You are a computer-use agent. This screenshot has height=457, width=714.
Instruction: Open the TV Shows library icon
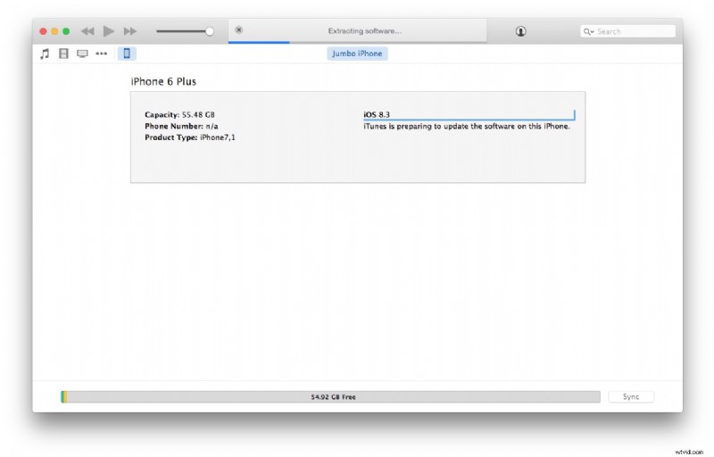82,54
